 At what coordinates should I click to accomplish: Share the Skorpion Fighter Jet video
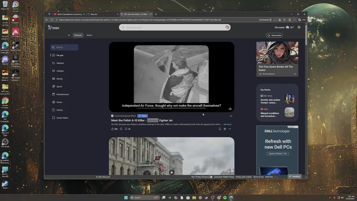(225, 129)
